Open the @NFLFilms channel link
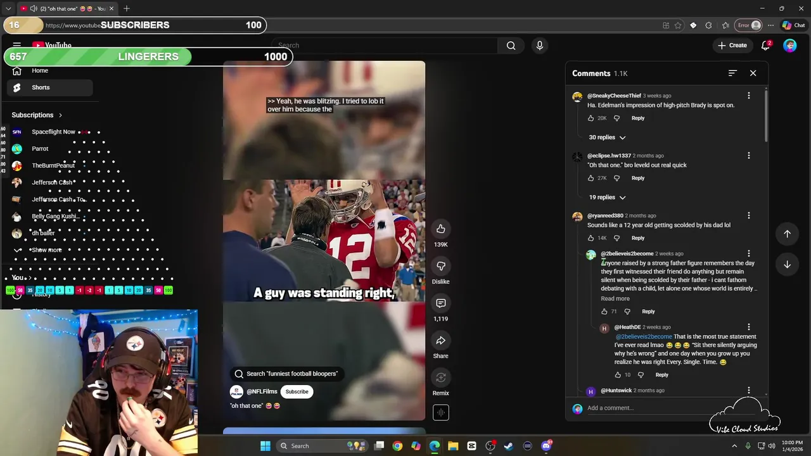This screenshot has width=811, height=456. pos(262,392)
